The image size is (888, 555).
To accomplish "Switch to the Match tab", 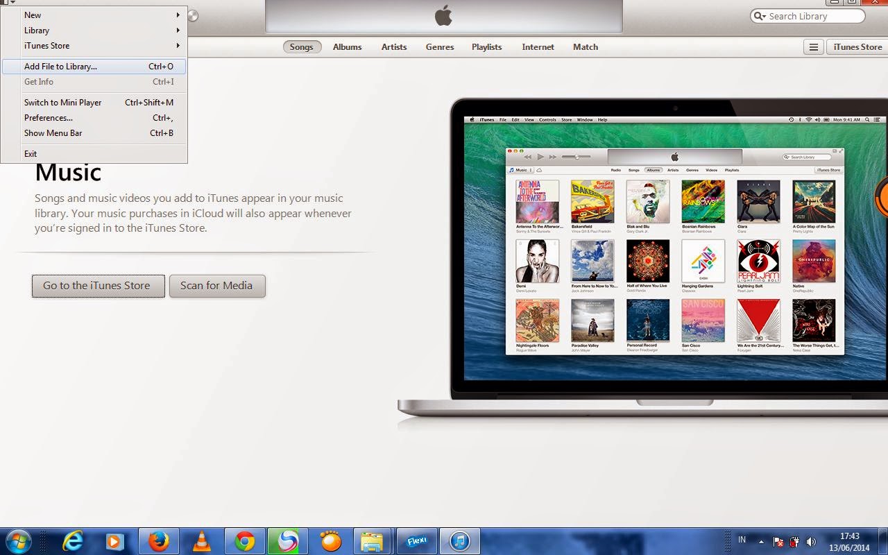I will pos(586,47).
